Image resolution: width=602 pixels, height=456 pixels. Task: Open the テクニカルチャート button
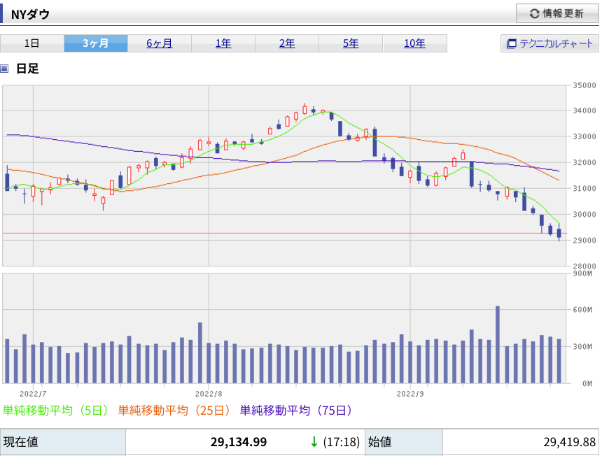coord(549,43)
